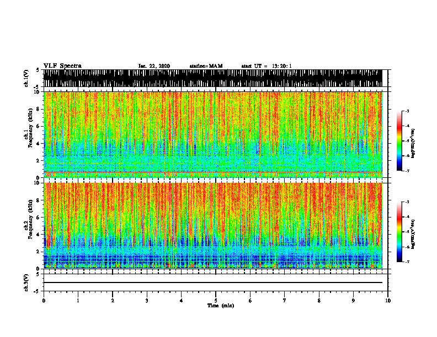Click the ch.1 frequency tick label "10"

tap(37, 92)
